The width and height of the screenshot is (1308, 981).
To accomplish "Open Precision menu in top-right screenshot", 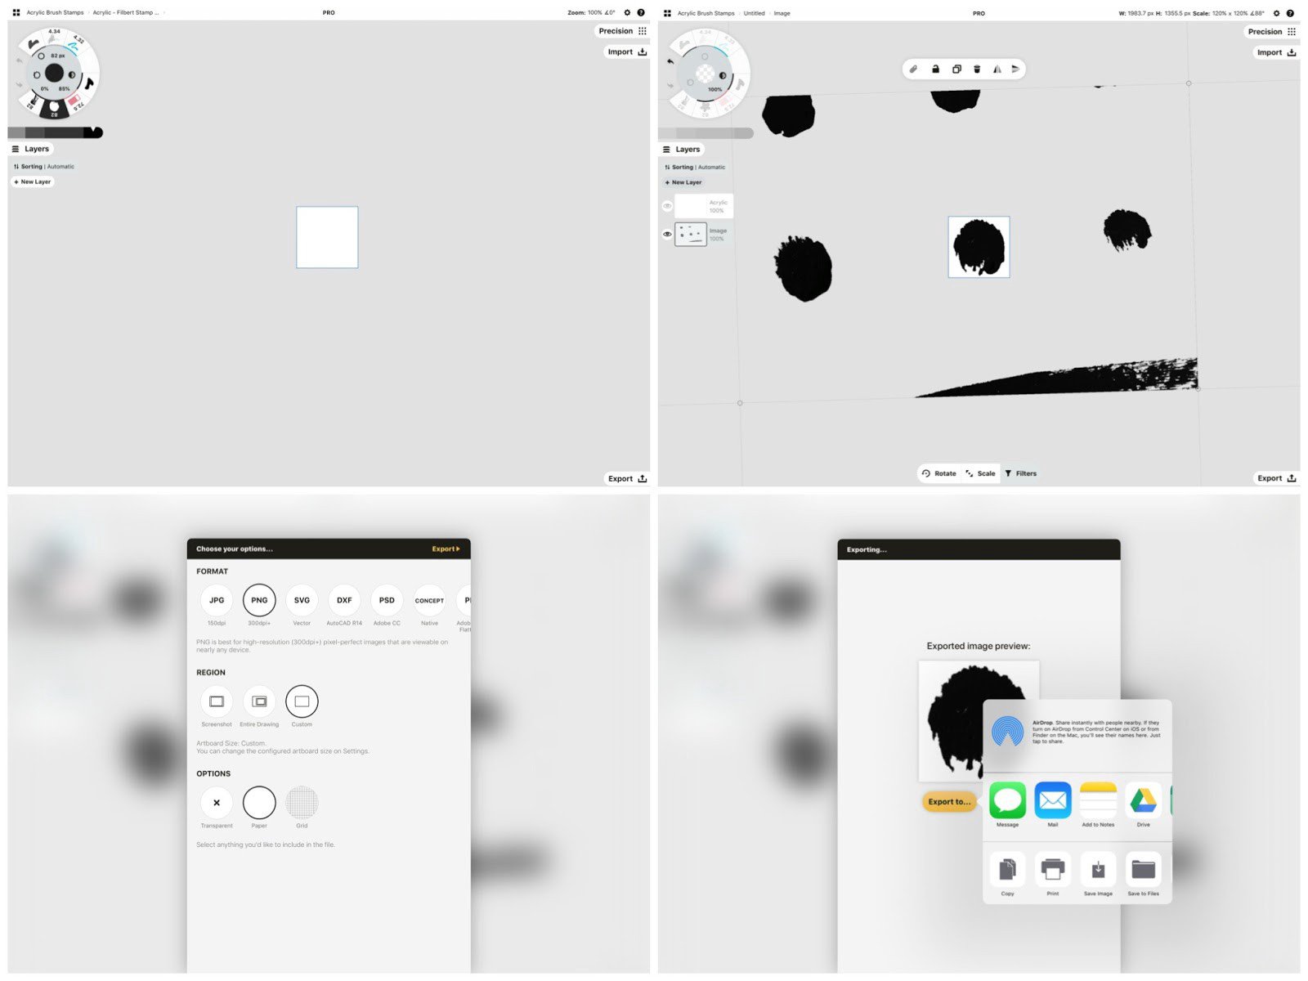I will [x=1271, y=32].
